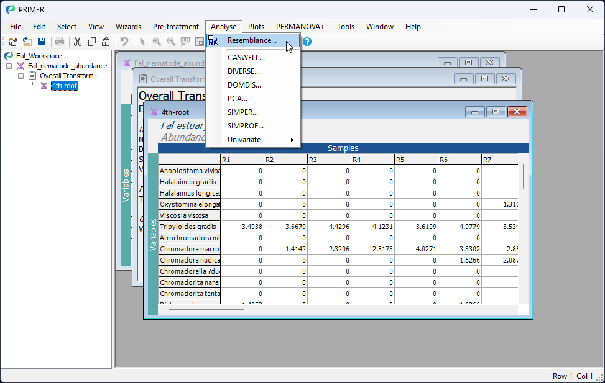Viewport: 605px width, 383px height.
Task: Click the R4 column header
Action: tap(372, 160)
